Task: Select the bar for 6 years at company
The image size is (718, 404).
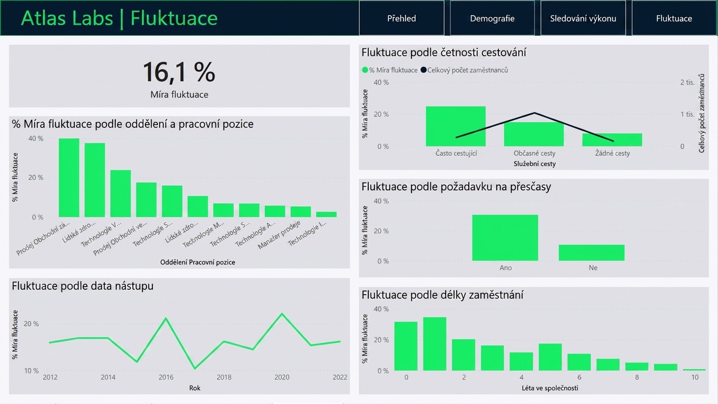Action: pos(579,362)
